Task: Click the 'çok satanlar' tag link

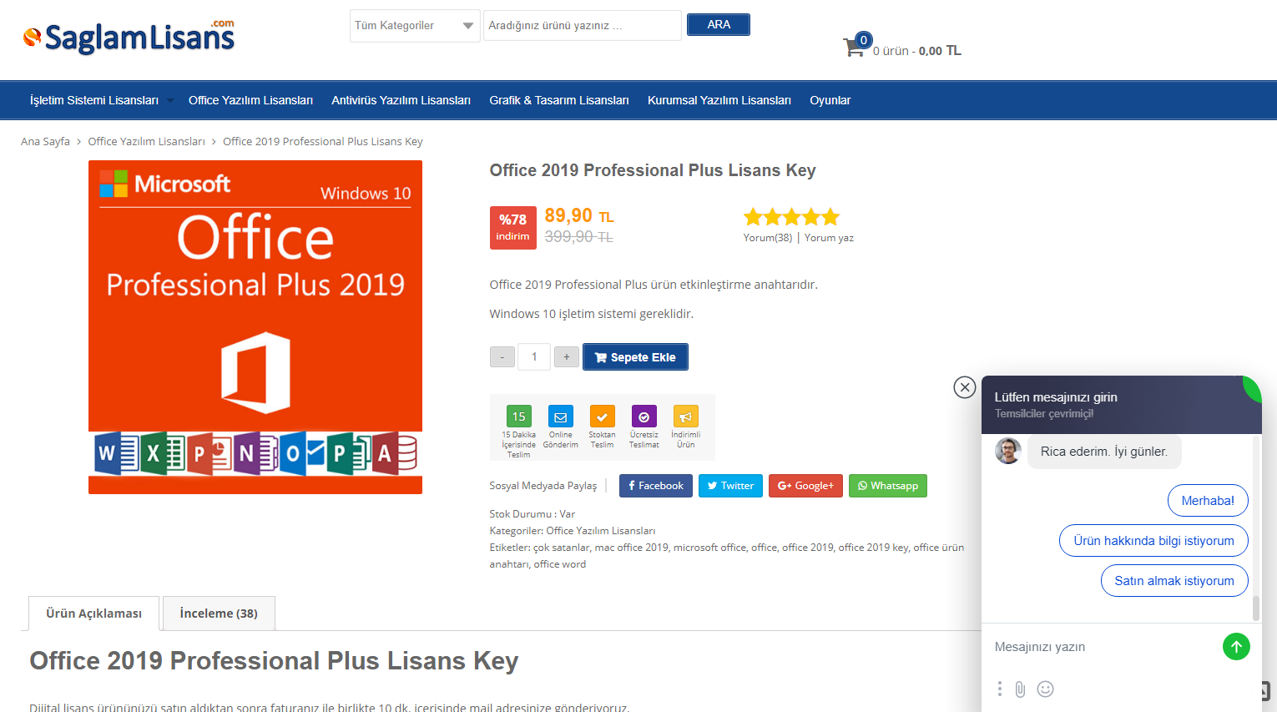Action: point(562,548)
